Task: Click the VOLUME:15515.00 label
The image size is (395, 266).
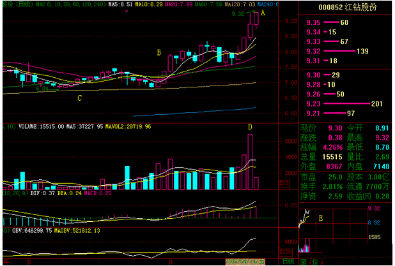Action: point(42,126)
